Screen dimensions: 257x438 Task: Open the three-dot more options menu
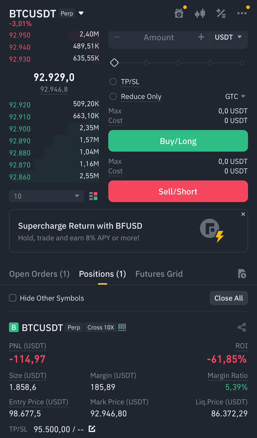point(242,13)
